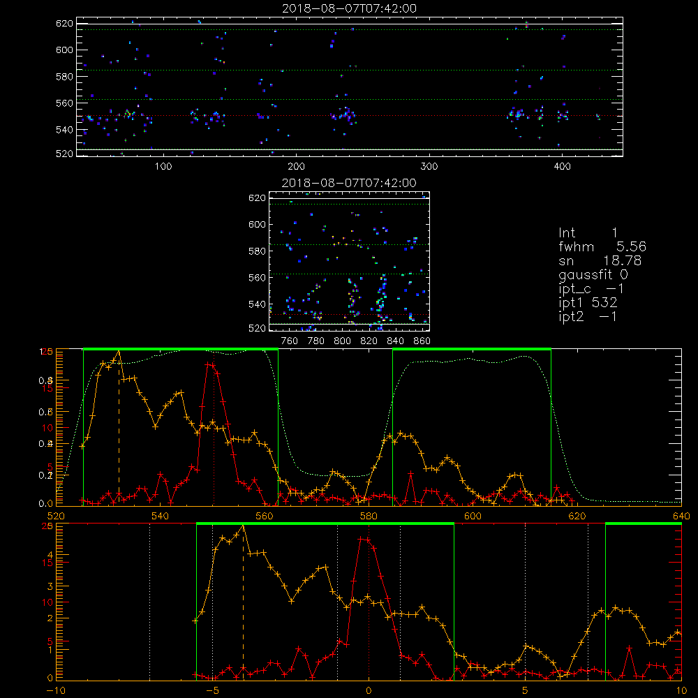
Task: Click the -5 x-axis label on bottom plot
Action: (213, 691)
